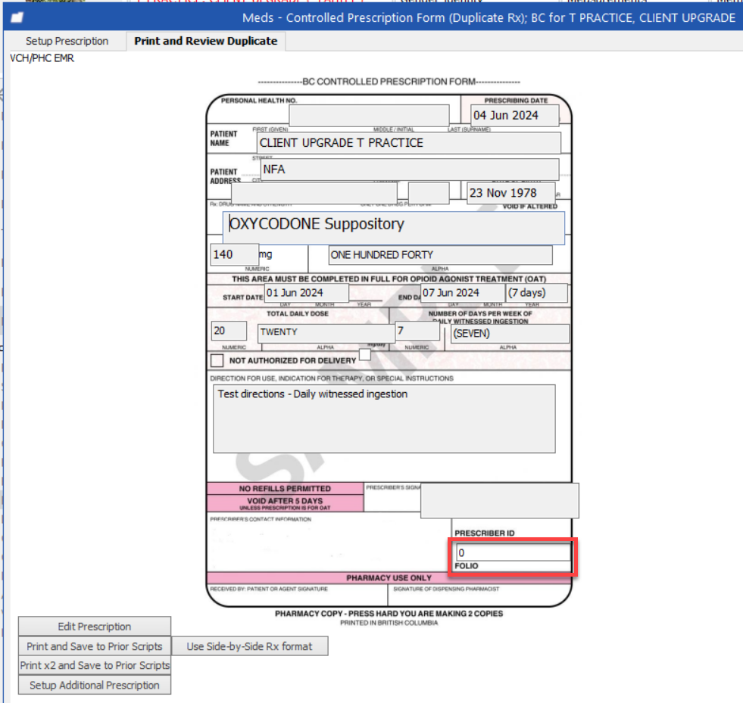Switch to the Setup Prescription tab
The image size is (743, 703).
[67, 41]
